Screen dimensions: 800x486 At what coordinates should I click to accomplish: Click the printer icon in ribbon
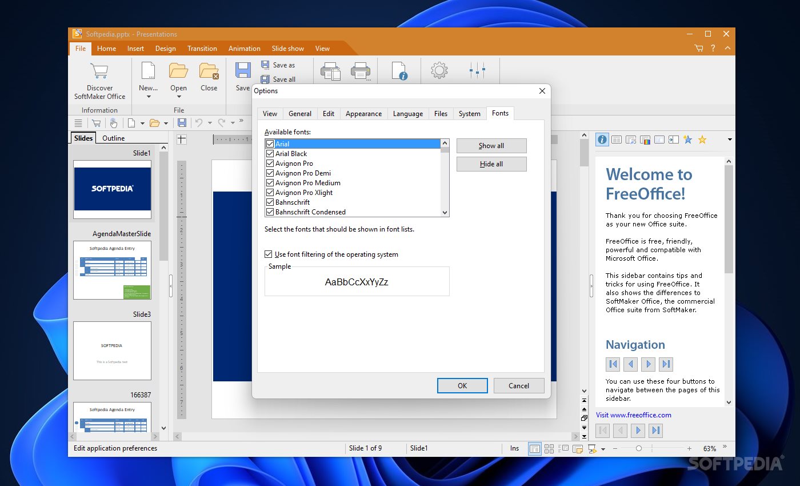tap(361, 71)
